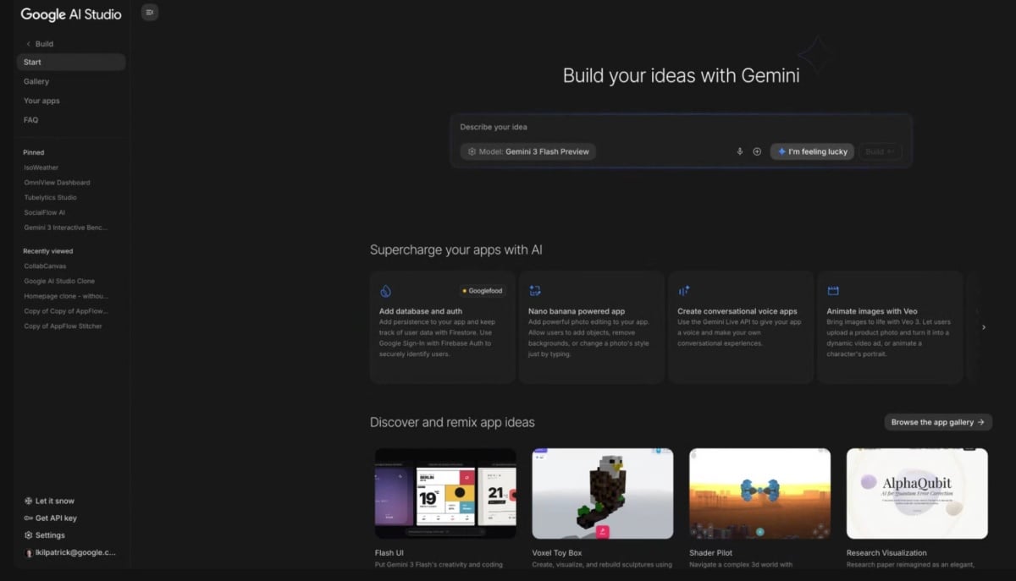Screen dimensions: 1016x581
Task: Go back using the Build chevron
Action: [28, 44]
